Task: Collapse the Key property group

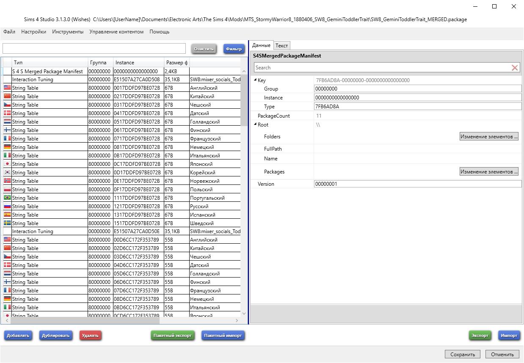Action: tap(255, 80)
